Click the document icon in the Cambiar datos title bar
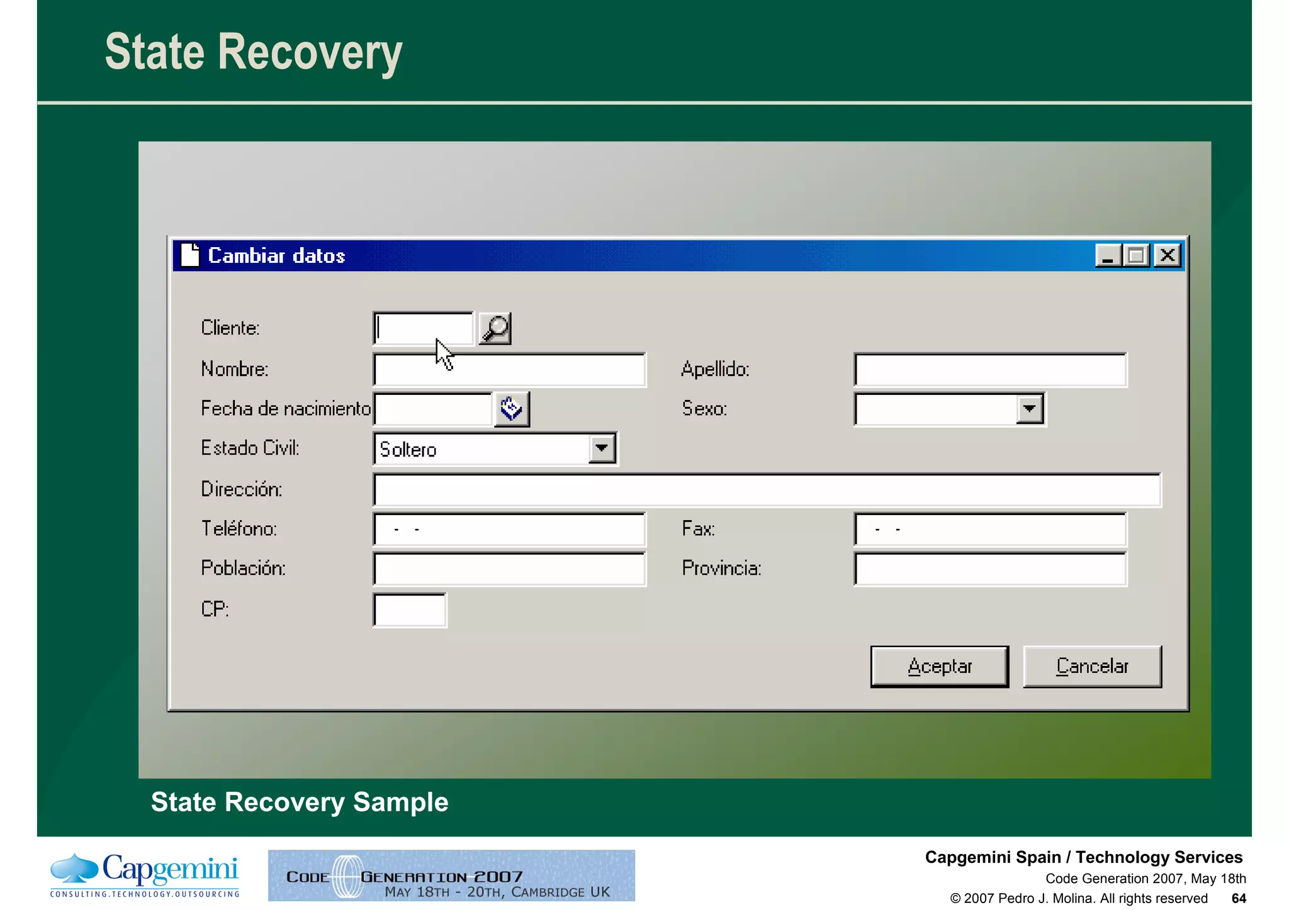 click(x=189, y=255)
